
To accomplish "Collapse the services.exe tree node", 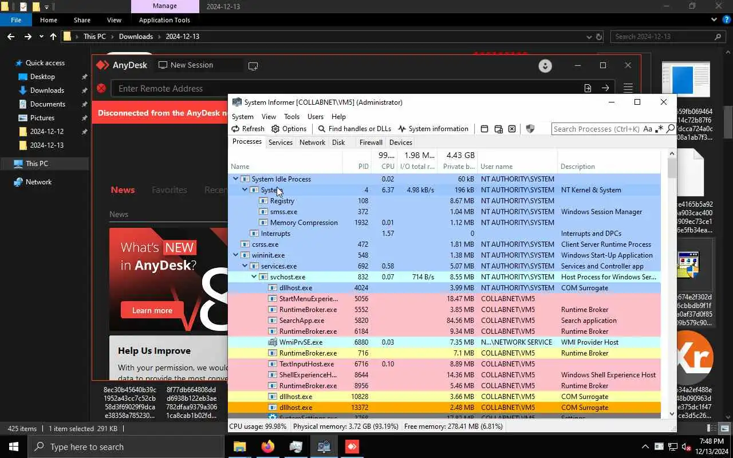I will coord(245,266).
